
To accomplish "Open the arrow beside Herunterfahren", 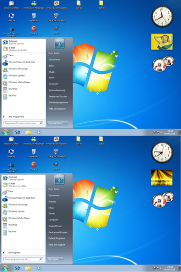I will (x=66, y=123).
